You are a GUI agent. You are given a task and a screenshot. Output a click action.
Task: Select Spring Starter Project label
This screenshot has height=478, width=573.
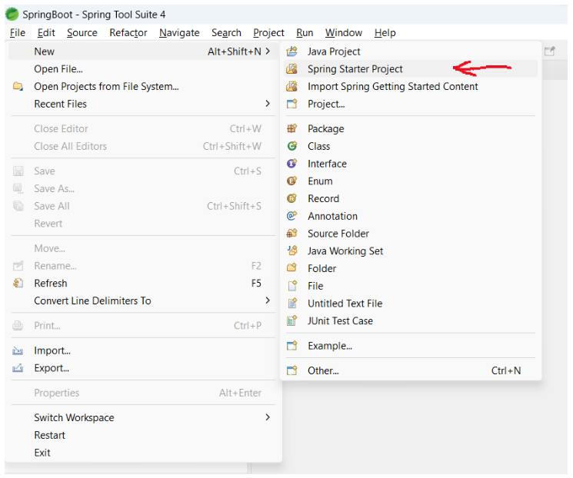355,69
